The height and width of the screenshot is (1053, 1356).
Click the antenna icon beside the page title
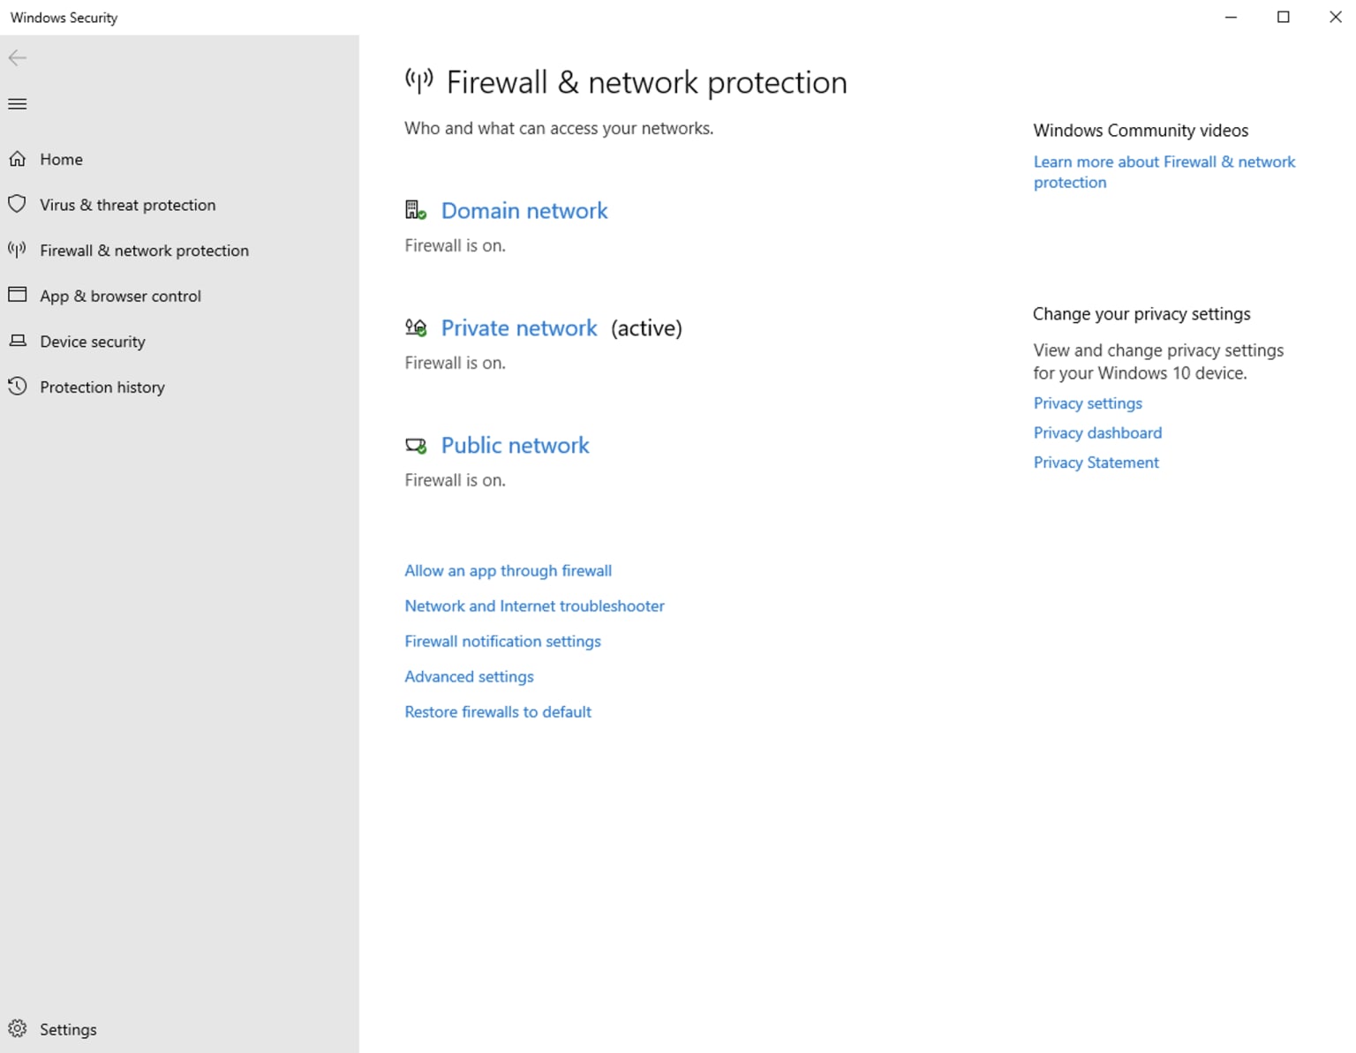coord(419,81)
